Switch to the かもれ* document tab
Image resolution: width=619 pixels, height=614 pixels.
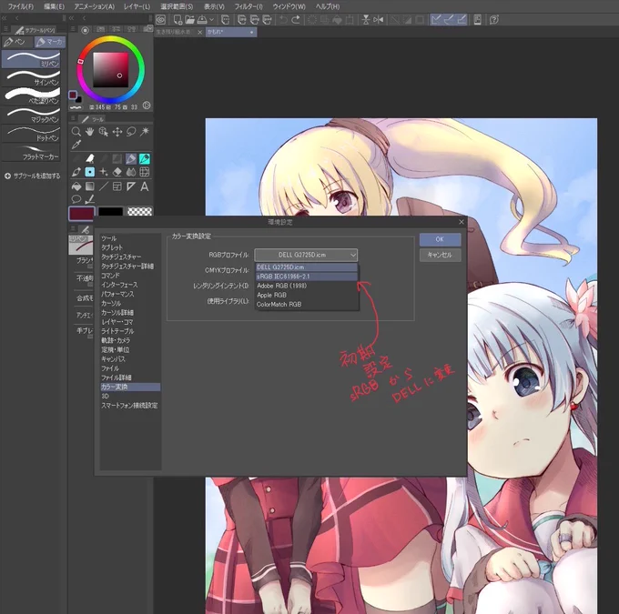[x=231, y=32]
